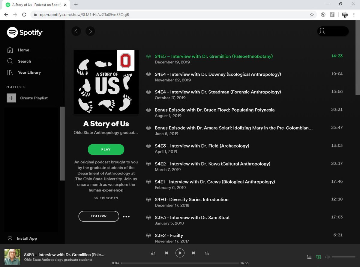Click podcast icon beside Dr. Sam Stout episode
360x267 pixels.
click(148, 218)
